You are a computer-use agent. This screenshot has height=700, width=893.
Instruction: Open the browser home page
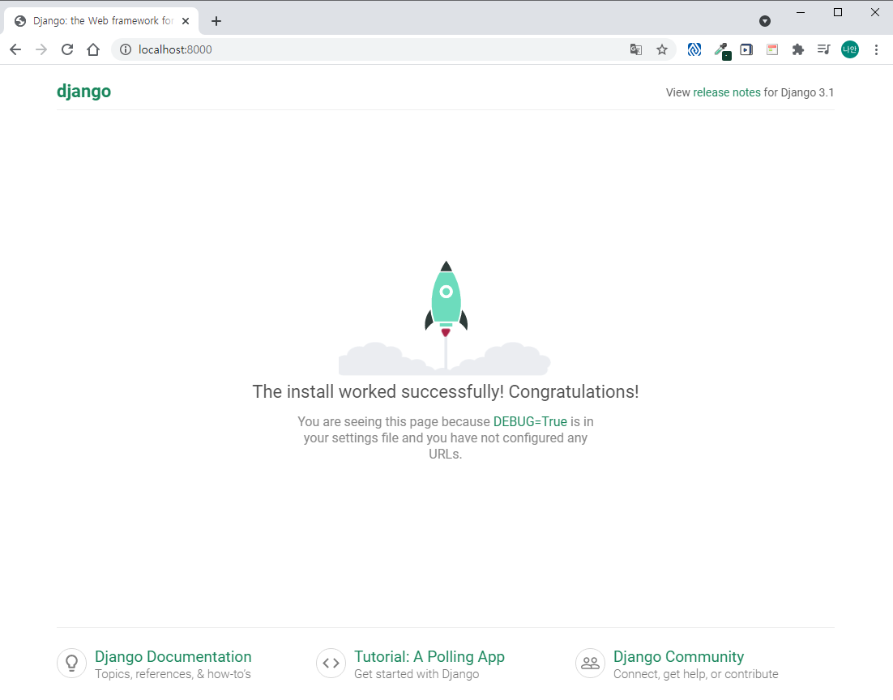click(x=93, y=49)
